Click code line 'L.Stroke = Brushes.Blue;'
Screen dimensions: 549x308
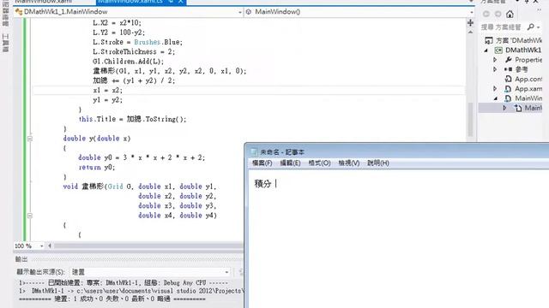click(x=137, y=42)
